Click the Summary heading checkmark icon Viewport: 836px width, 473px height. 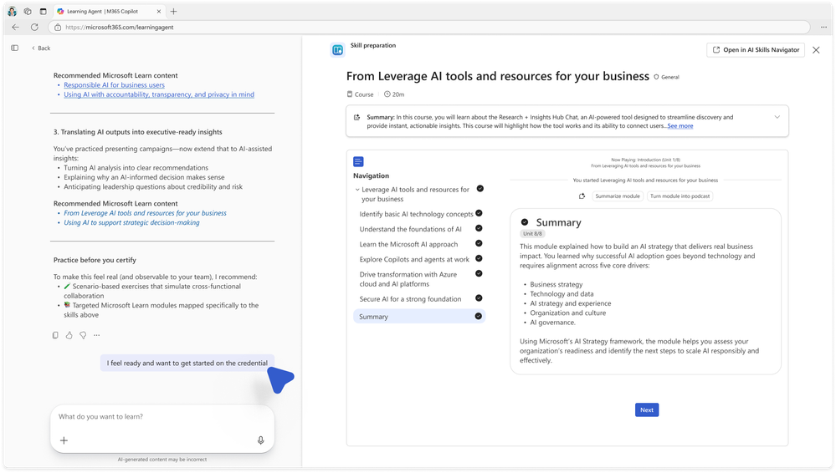[x=525, y=222]
